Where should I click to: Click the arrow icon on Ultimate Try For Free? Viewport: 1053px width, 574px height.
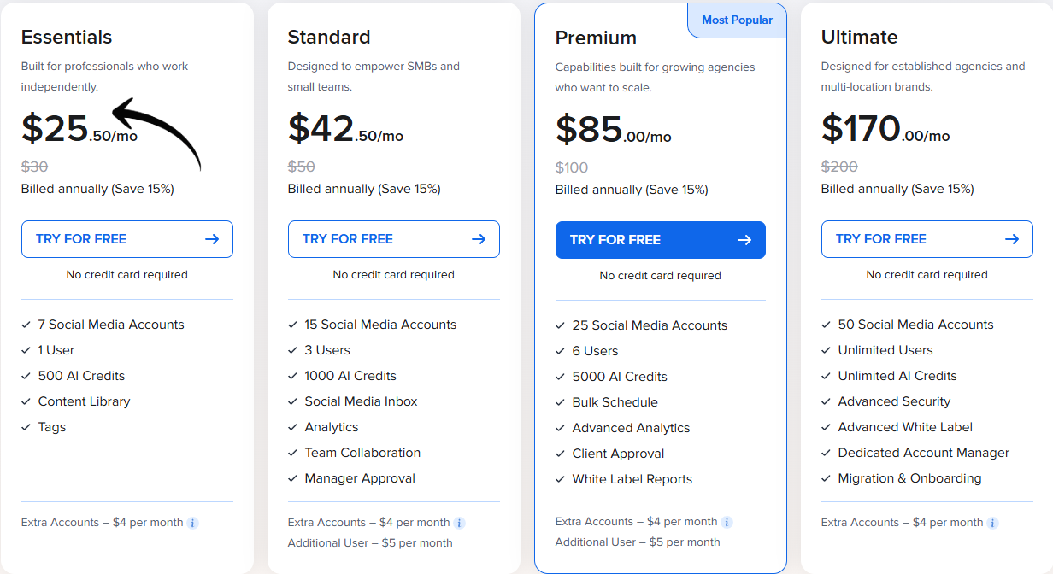pyautogui.click(x=1012, y=239)
